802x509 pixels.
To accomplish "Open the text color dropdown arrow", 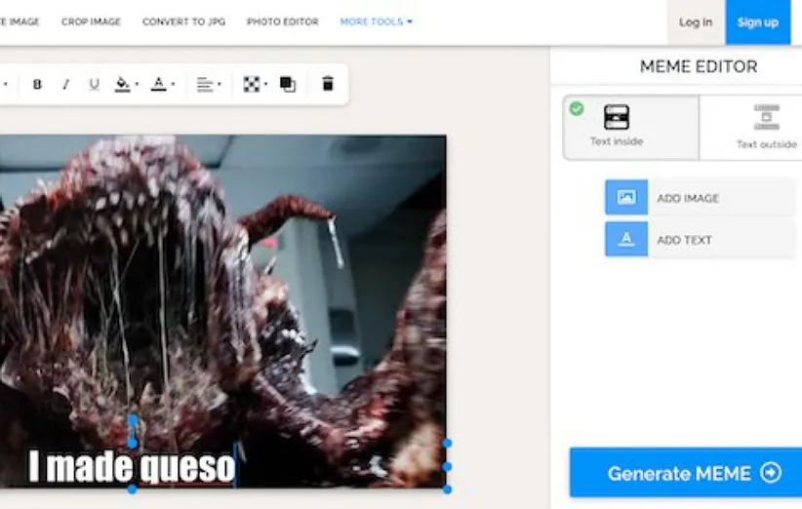I will coord(173,86).
